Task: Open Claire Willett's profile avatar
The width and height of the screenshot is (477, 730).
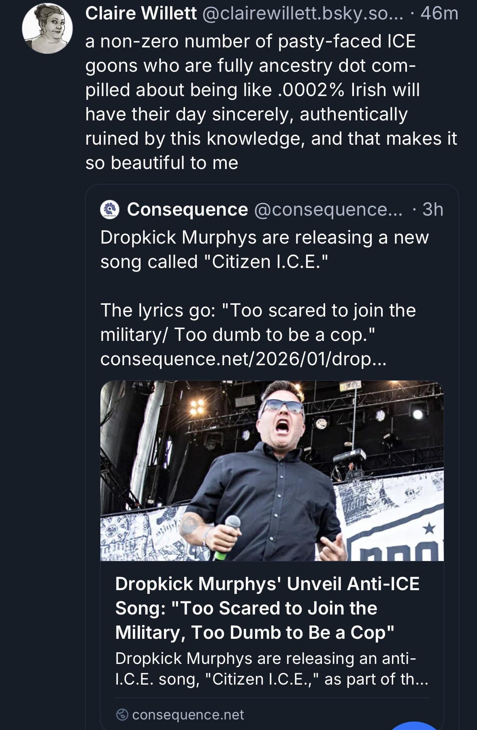Action: (47, 28)
